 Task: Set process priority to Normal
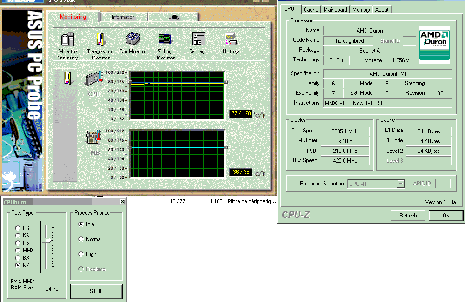[x=81, y=239]
